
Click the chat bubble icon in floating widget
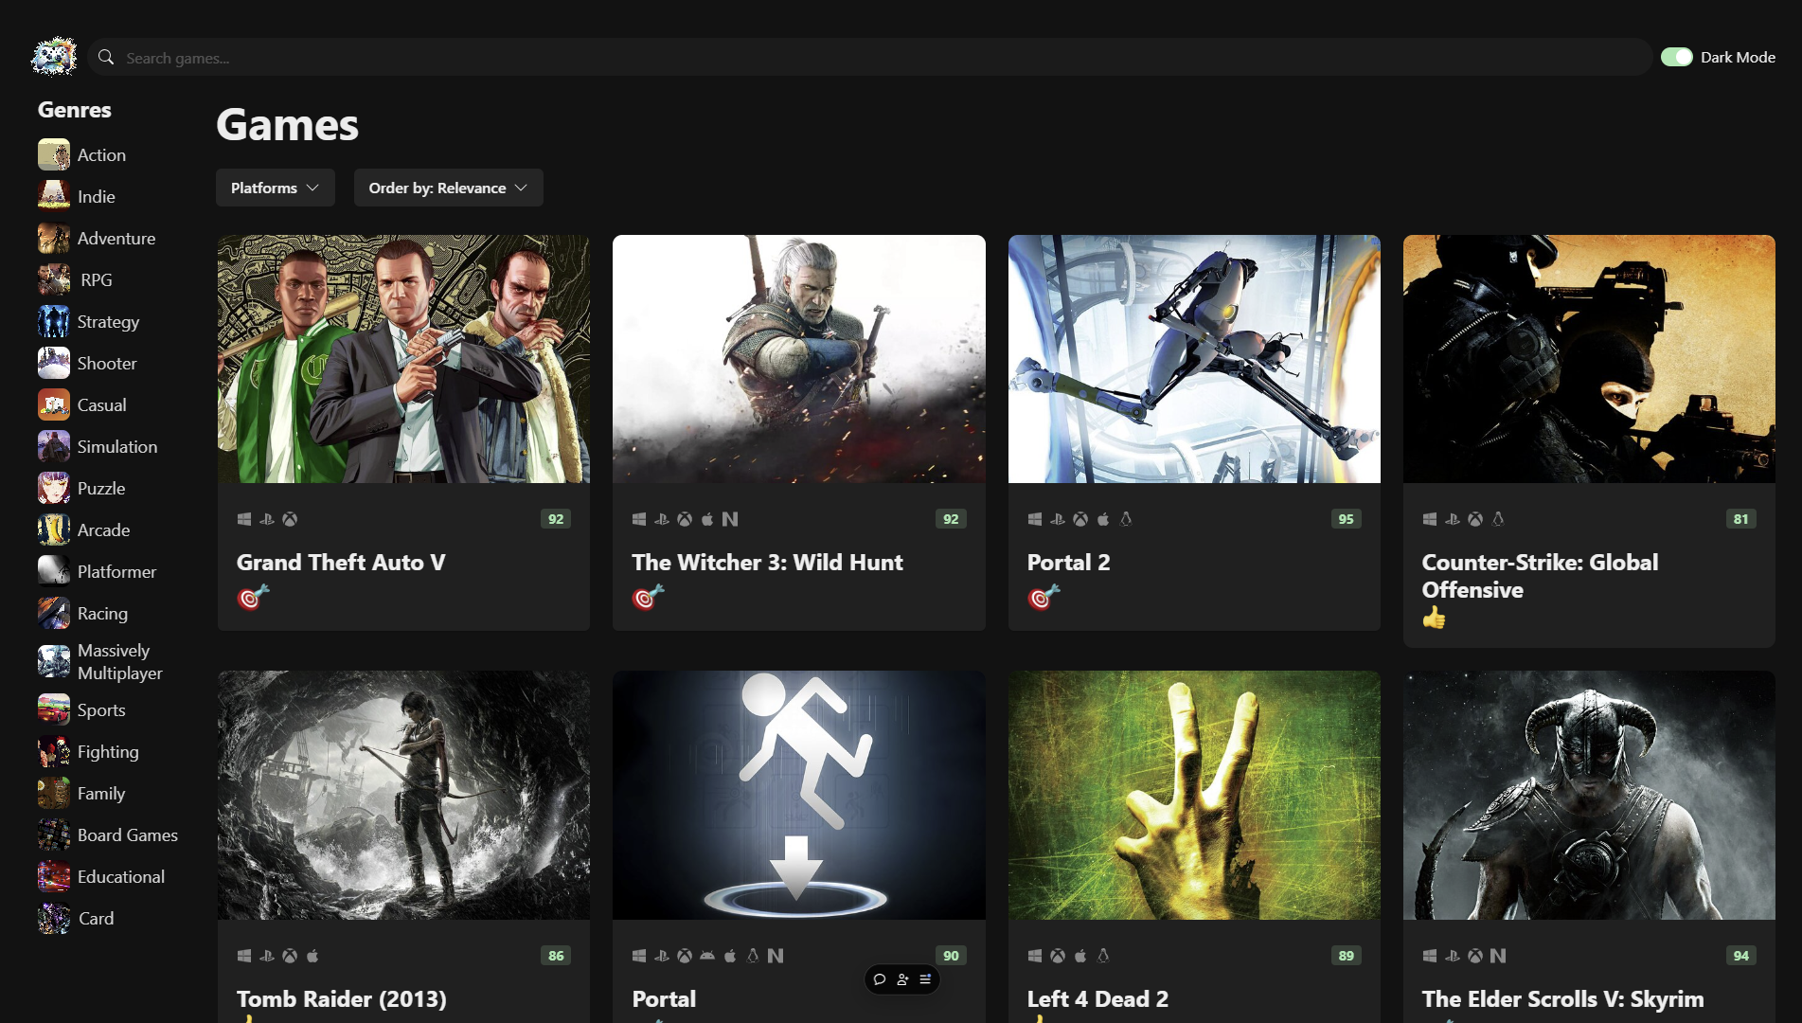[880, 979]
